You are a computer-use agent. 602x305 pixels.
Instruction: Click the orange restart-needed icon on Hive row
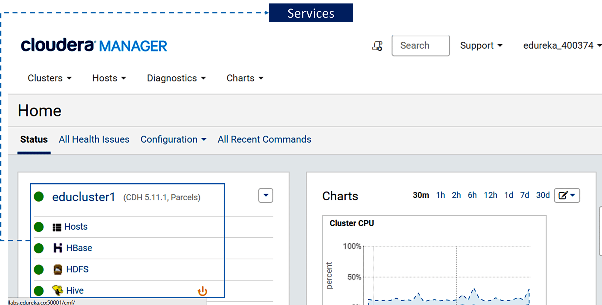[x=202, y=291]
